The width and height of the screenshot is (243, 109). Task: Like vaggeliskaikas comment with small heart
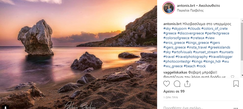[232, 77]
